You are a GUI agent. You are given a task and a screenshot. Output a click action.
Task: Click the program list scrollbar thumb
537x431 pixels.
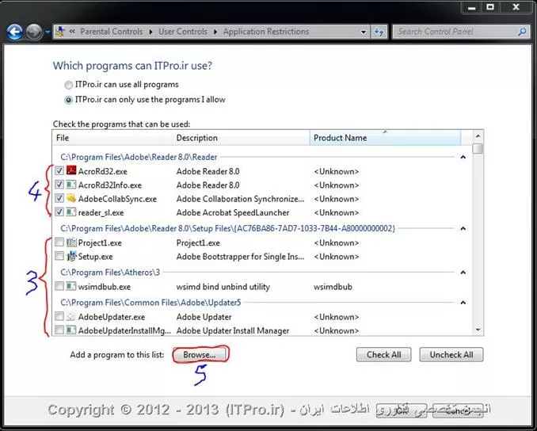click(478, 148)
